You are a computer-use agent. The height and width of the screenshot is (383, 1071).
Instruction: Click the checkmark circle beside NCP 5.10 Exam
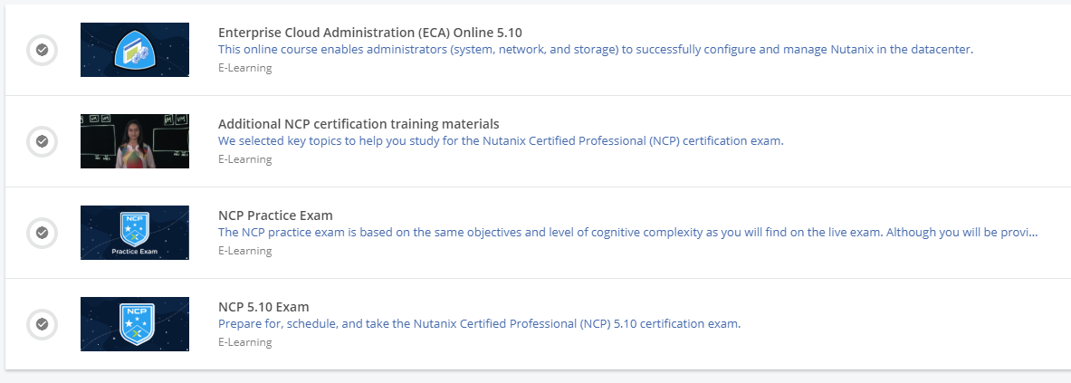(42, 324)
